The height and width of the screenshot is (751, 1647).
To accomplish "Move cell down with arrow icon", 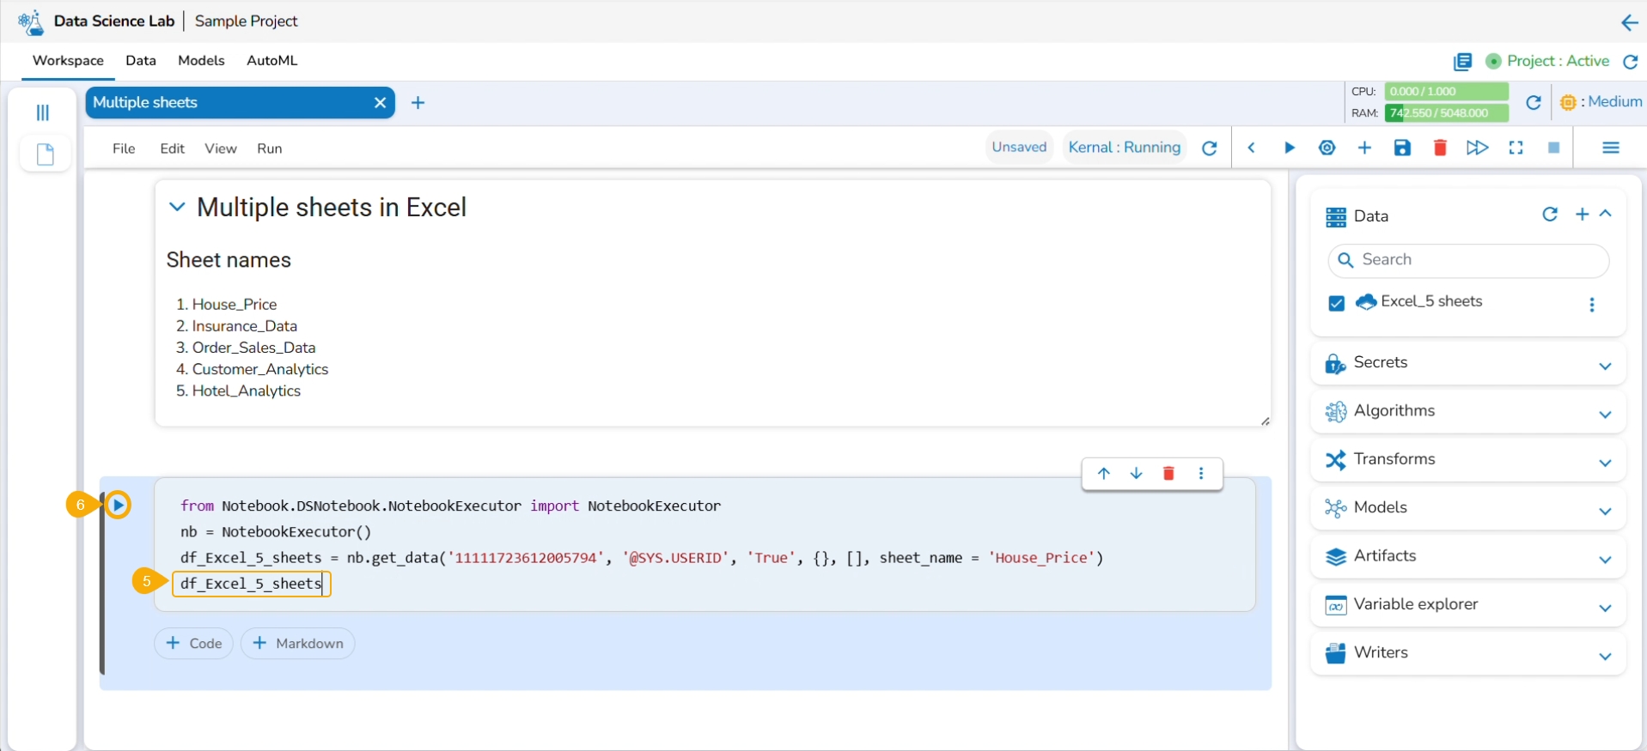I will pos(1136,474).
